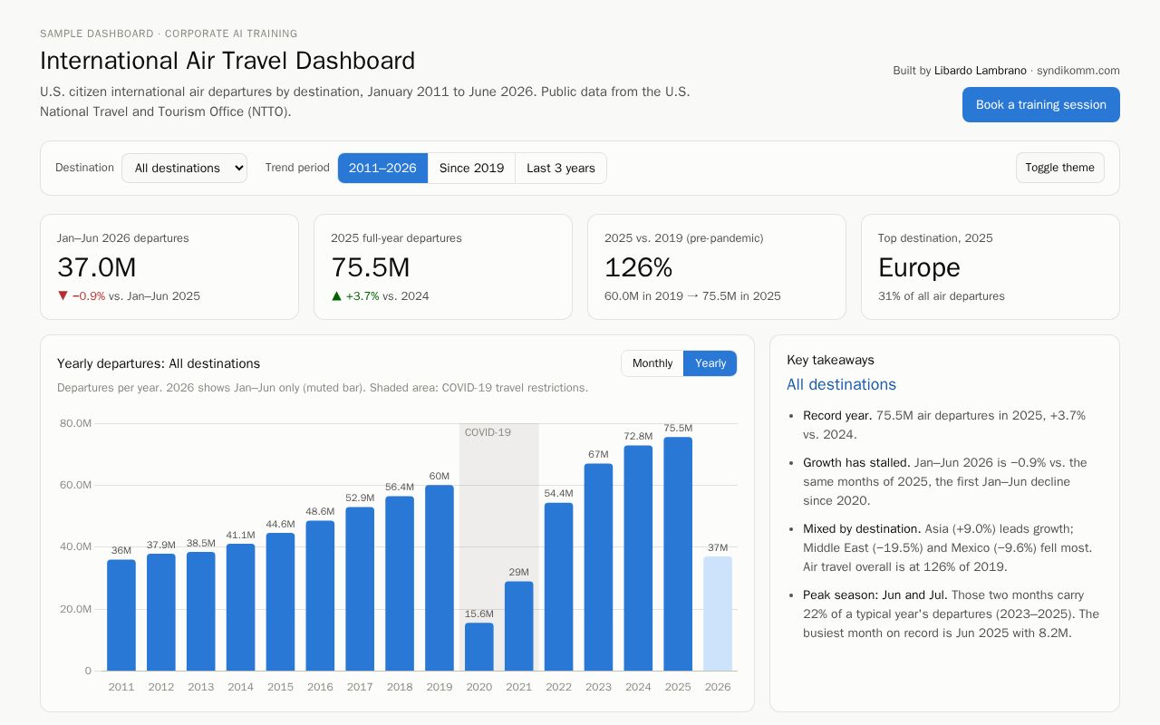Click the muted 2026 bar labeled 37M

click(x=718, y=614)
